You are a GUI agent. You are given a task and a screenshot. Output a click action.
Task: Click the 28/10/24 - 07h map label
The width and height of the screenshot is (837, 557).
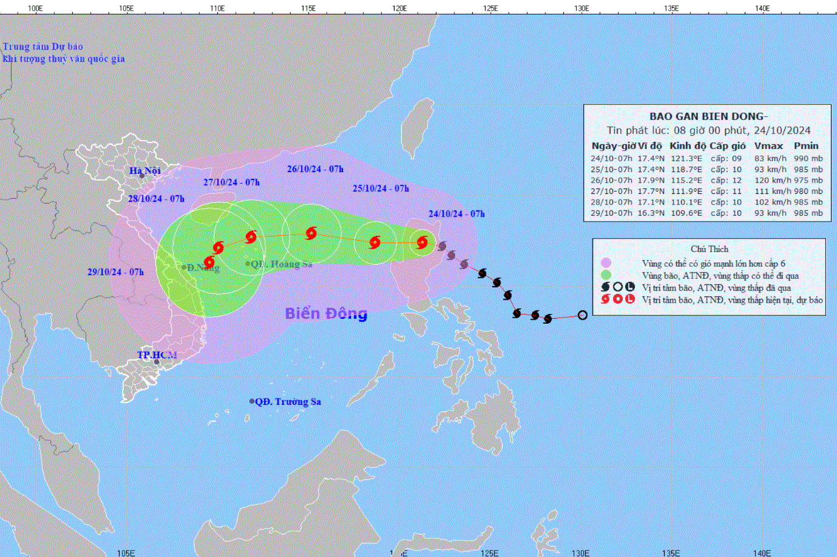click(x=156, y=199)
